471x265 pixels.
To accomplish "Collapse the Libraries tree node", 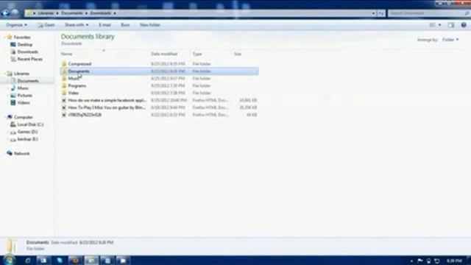I will [x=5, y=74].
